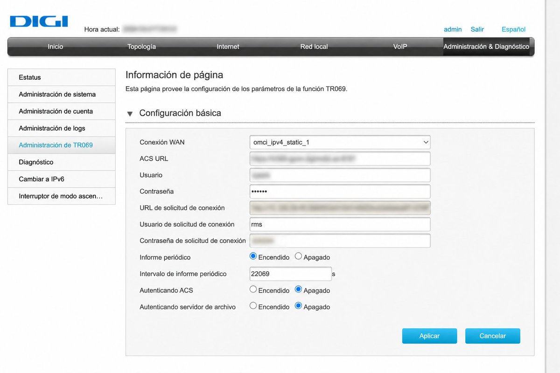
Task: Click Contraseña de solicitud de conexión field
Action: coord(340,241)
